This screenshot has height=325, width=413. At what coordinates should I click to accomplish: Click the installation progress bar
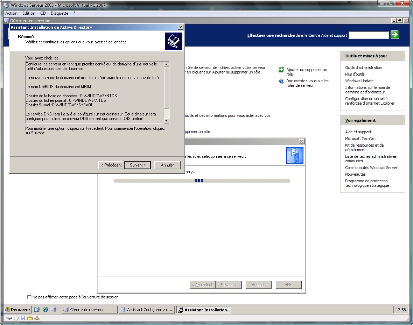(202, 181)
